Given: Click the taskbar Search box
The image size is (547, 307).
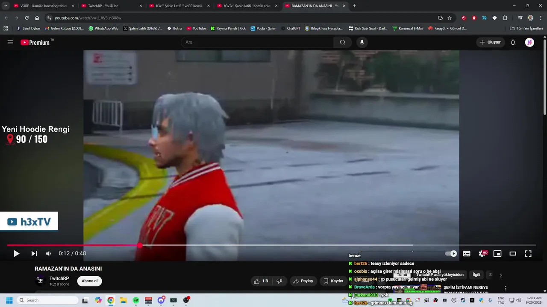Looking at the screenshot, I should tap(48, 300).
